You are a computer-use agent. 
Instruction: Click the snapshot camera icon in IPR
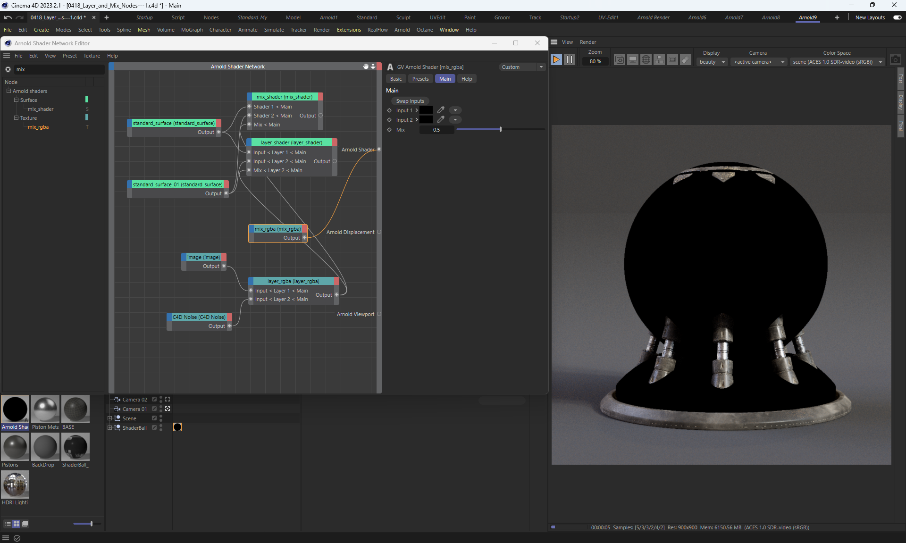tap(895, 60)
